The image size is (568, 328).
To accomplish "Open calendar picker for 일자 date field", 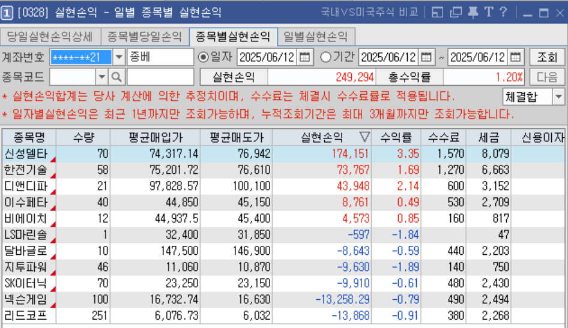I will [x=305, y=58].
